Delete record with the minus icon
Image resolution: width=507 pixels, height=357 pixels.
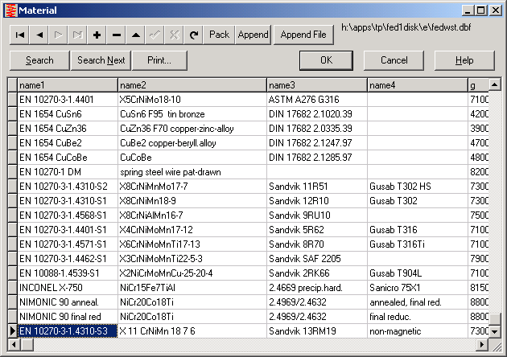coord(117,35)
